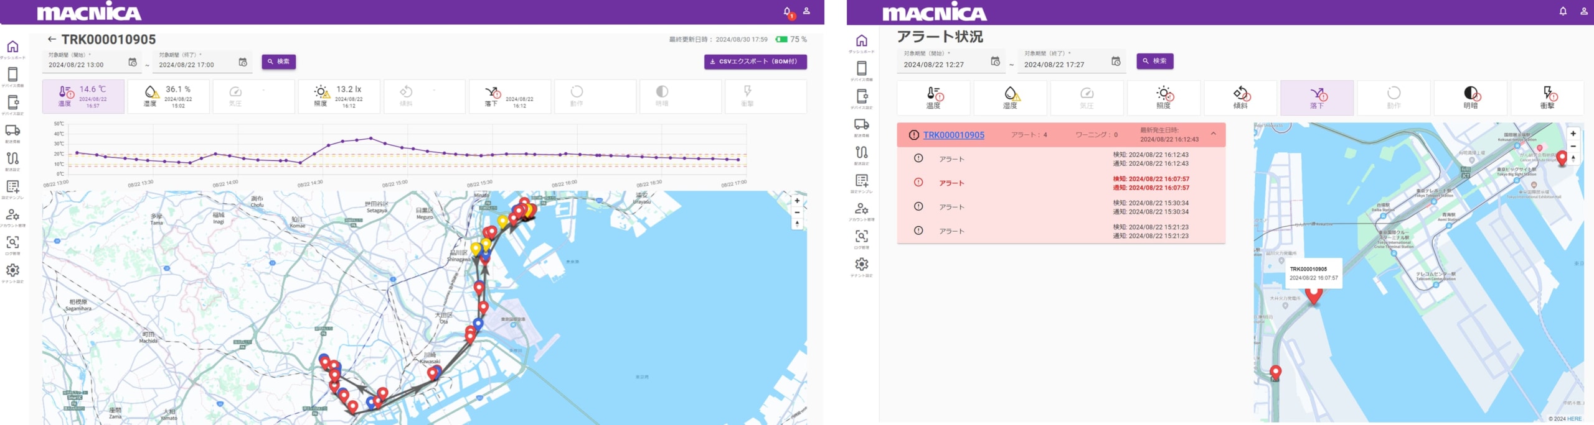Open settings template icon in alert window sidebar
Screen dimensions: 1594x425
(862, 181)
